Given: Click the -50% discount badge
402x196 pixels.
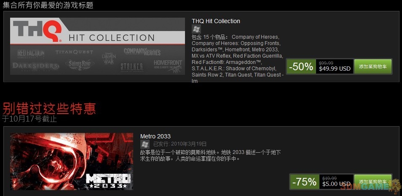Looking at the screenshot, I should [x=301, y=66].
